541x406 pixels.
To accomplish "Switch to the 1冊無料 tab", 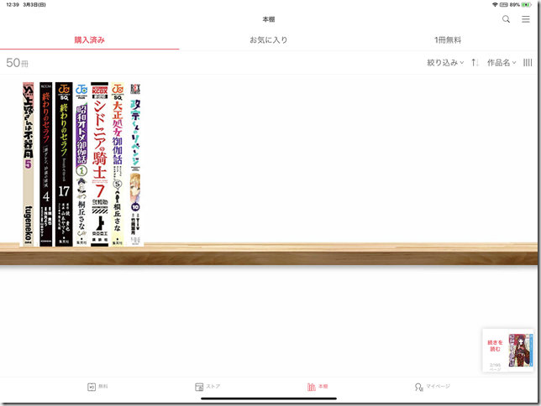I will click(448, 40).
